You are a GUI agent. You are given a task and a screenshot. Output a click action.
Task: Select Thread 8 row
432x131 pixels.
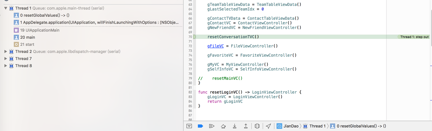(91, 66)
